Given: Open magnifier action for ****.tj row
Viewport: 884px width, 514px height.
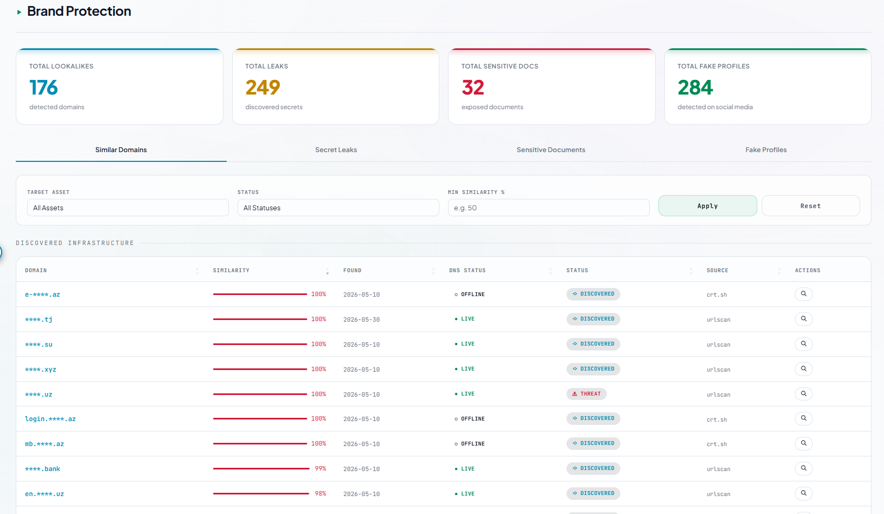Looking at the screenshot, I should (804, 319).
